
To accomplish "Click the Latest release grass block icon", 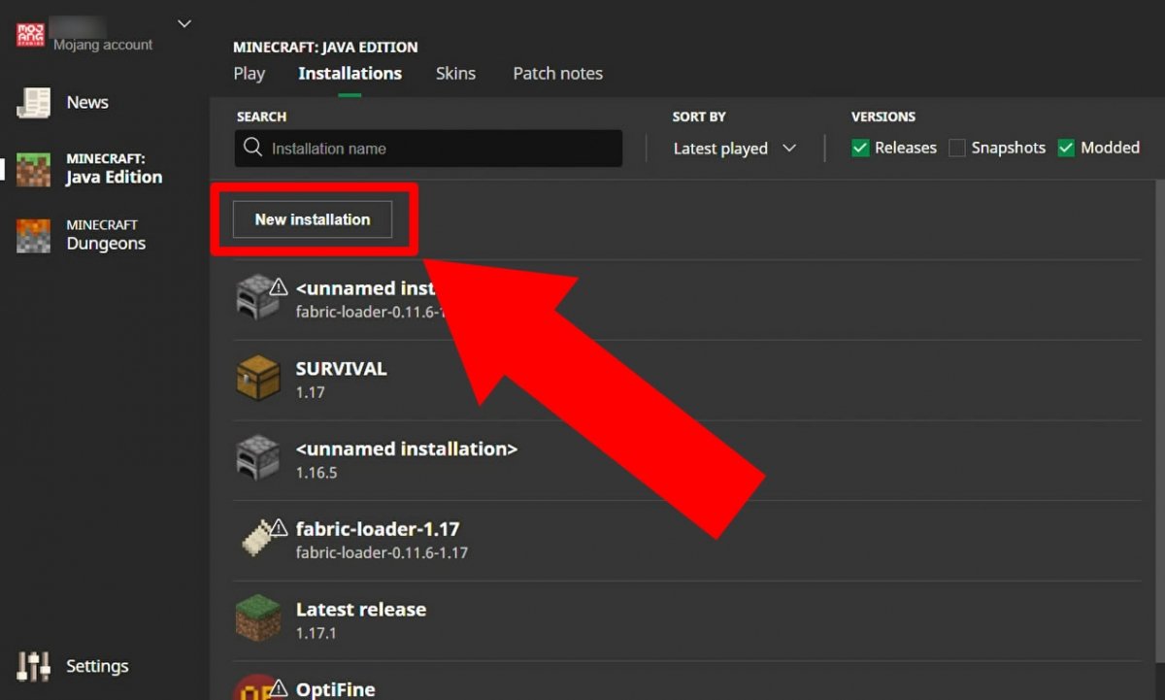I will (257, 619).
